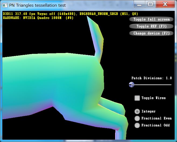Maximize the PN Triangles window

tap(150, 5)
